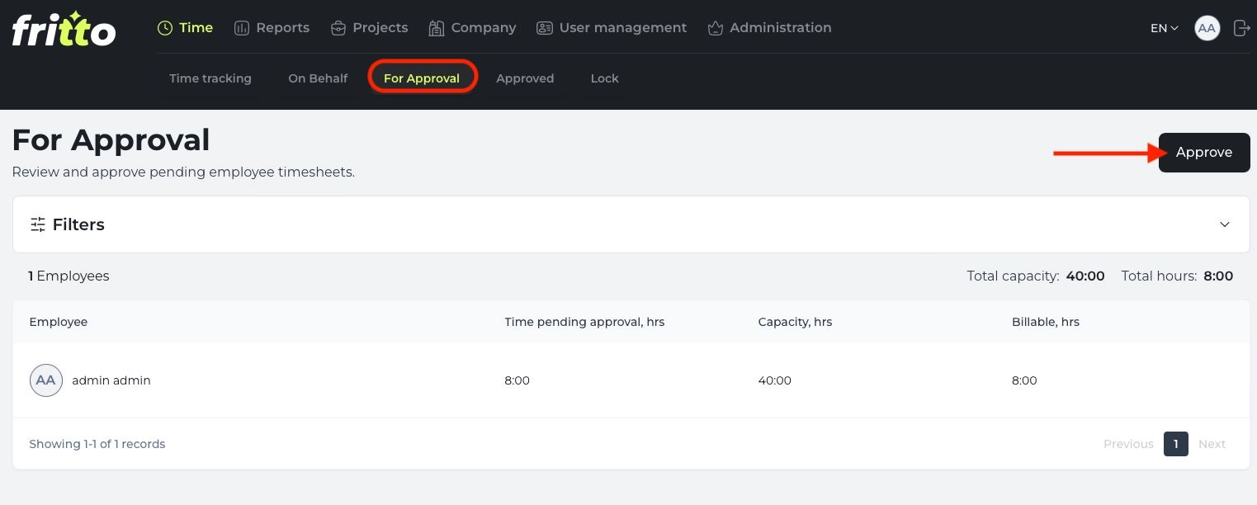
Task: Click the Approve button
Action: click(1204, 153)
